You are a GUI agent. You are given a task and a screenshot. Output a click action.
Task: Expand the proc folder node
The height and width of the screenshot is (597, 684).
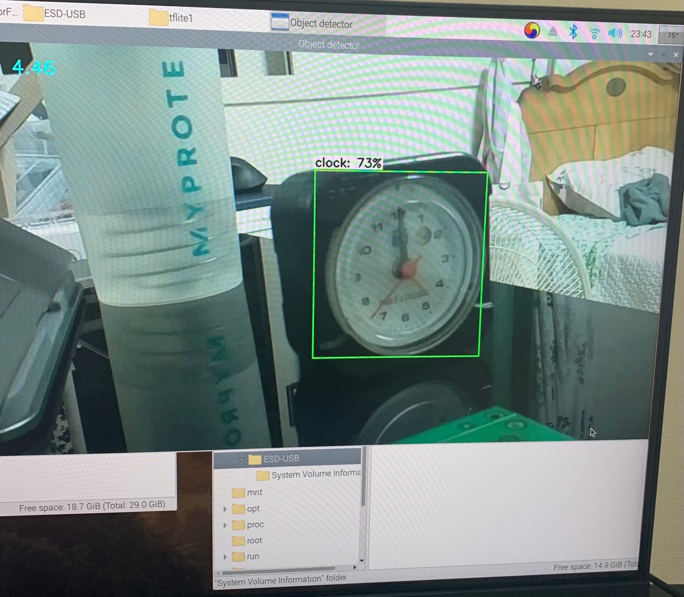tap(225, 525)
